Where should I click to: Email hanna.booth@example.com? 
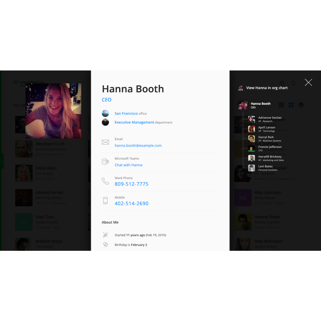tap(138, 145)
